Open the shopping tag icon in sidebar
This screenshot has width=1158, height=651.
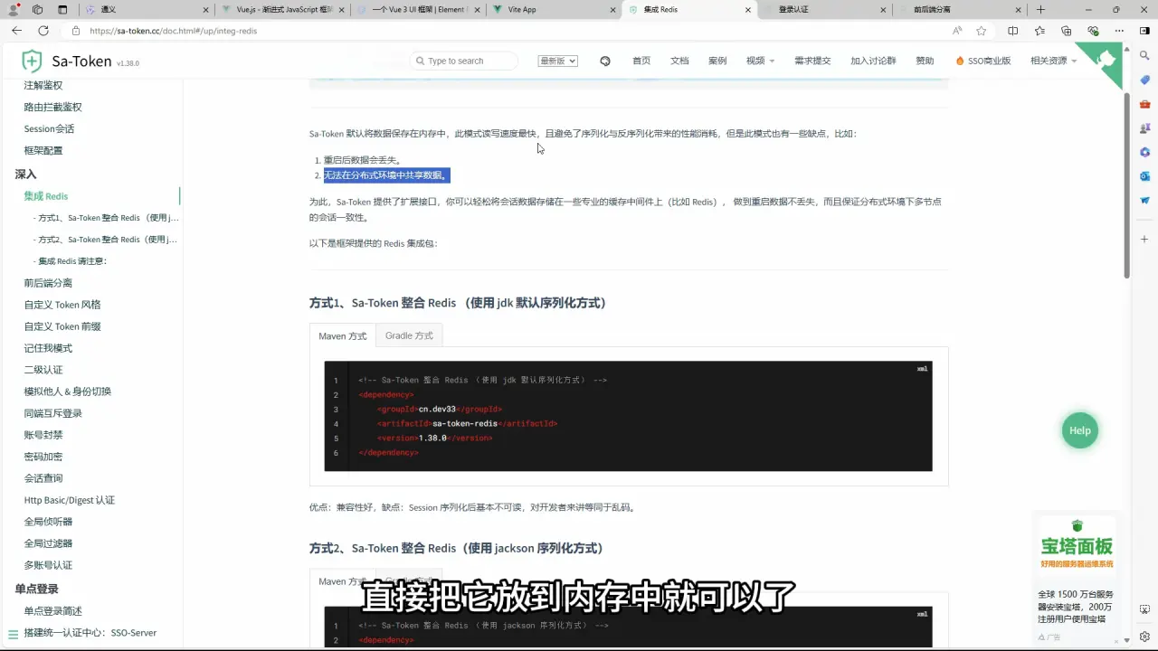[x=1144, y=80]
